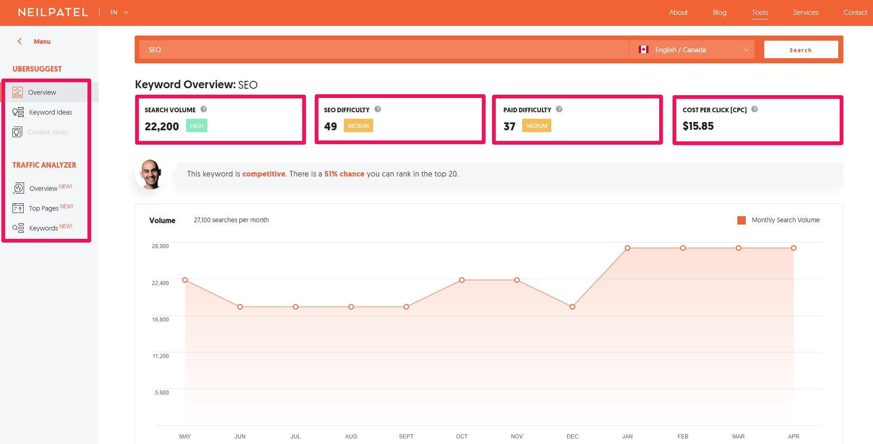Open the About menu item

point(678,12)
